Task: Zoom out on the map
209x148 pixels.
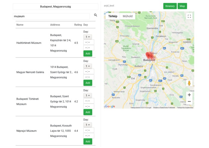Action: click(x=189, y=101)
